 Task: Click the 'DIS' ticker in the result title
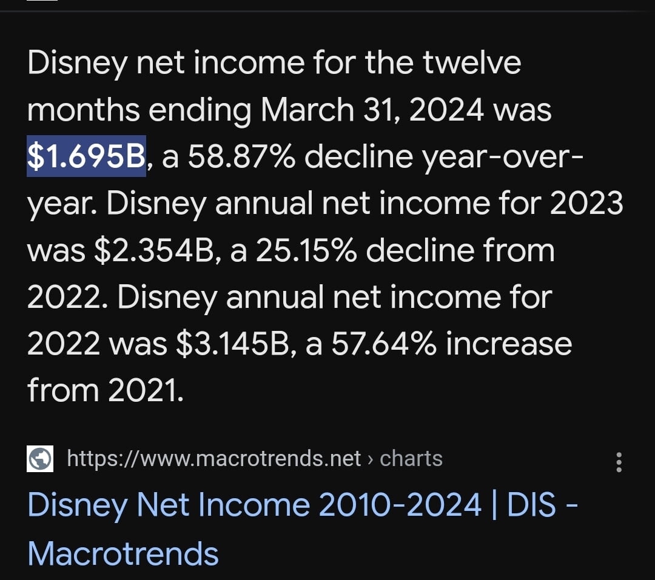(531, 505)
